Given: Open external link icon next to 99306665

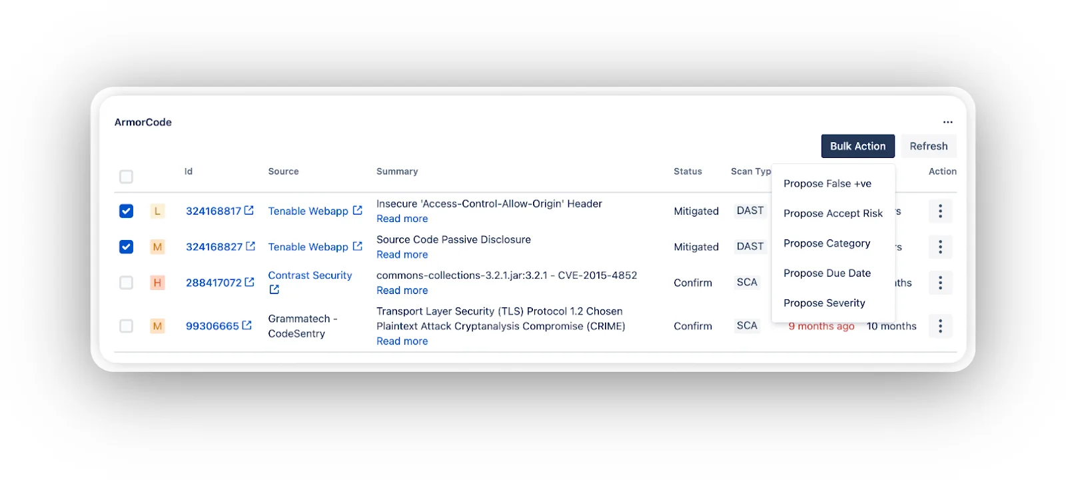Looking at the screenshot, I should [247, 325].
